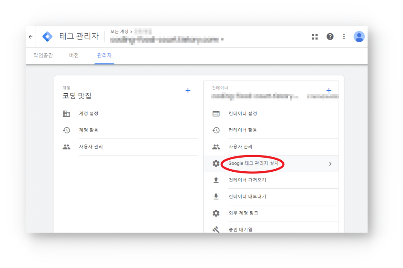Open the blurred container selector in header
Image resolution: width=403 pixels, height=268 pixels.
167,40
